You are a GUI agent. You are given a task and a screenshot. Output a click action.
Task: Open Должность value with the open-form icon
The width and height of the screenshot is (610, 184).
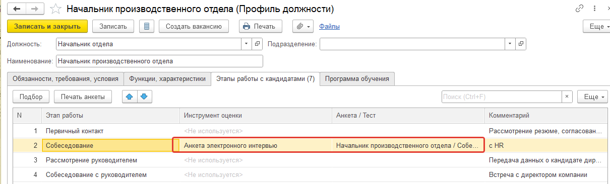(x=258, y=44)
